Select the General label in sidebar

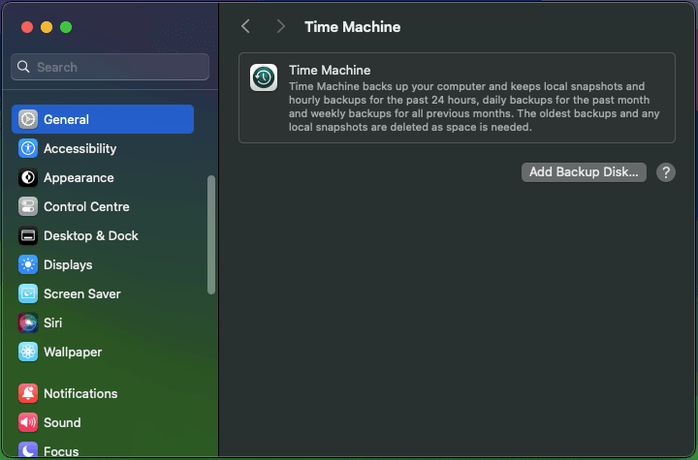click(x=66, y=119)
